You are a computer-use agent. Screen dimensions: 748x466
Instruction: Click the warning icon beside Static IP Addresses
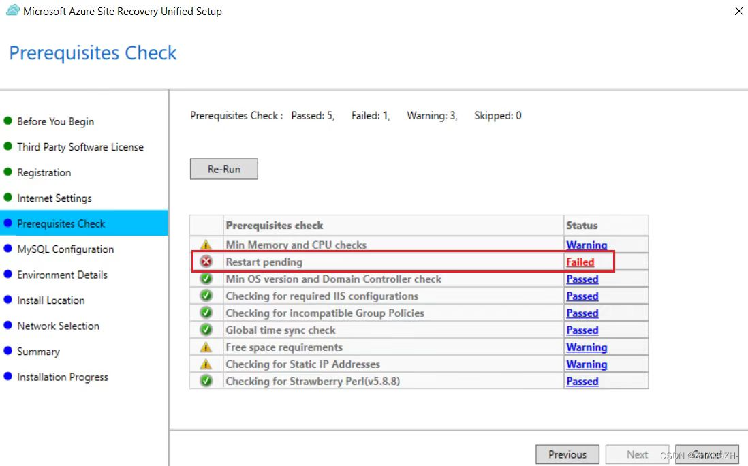[x=206, y=364]
